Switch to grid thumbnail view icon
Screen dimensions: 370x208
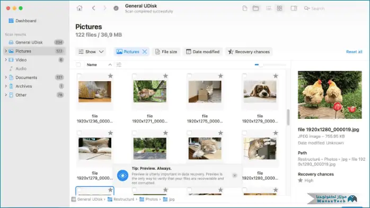click(279, 8)
